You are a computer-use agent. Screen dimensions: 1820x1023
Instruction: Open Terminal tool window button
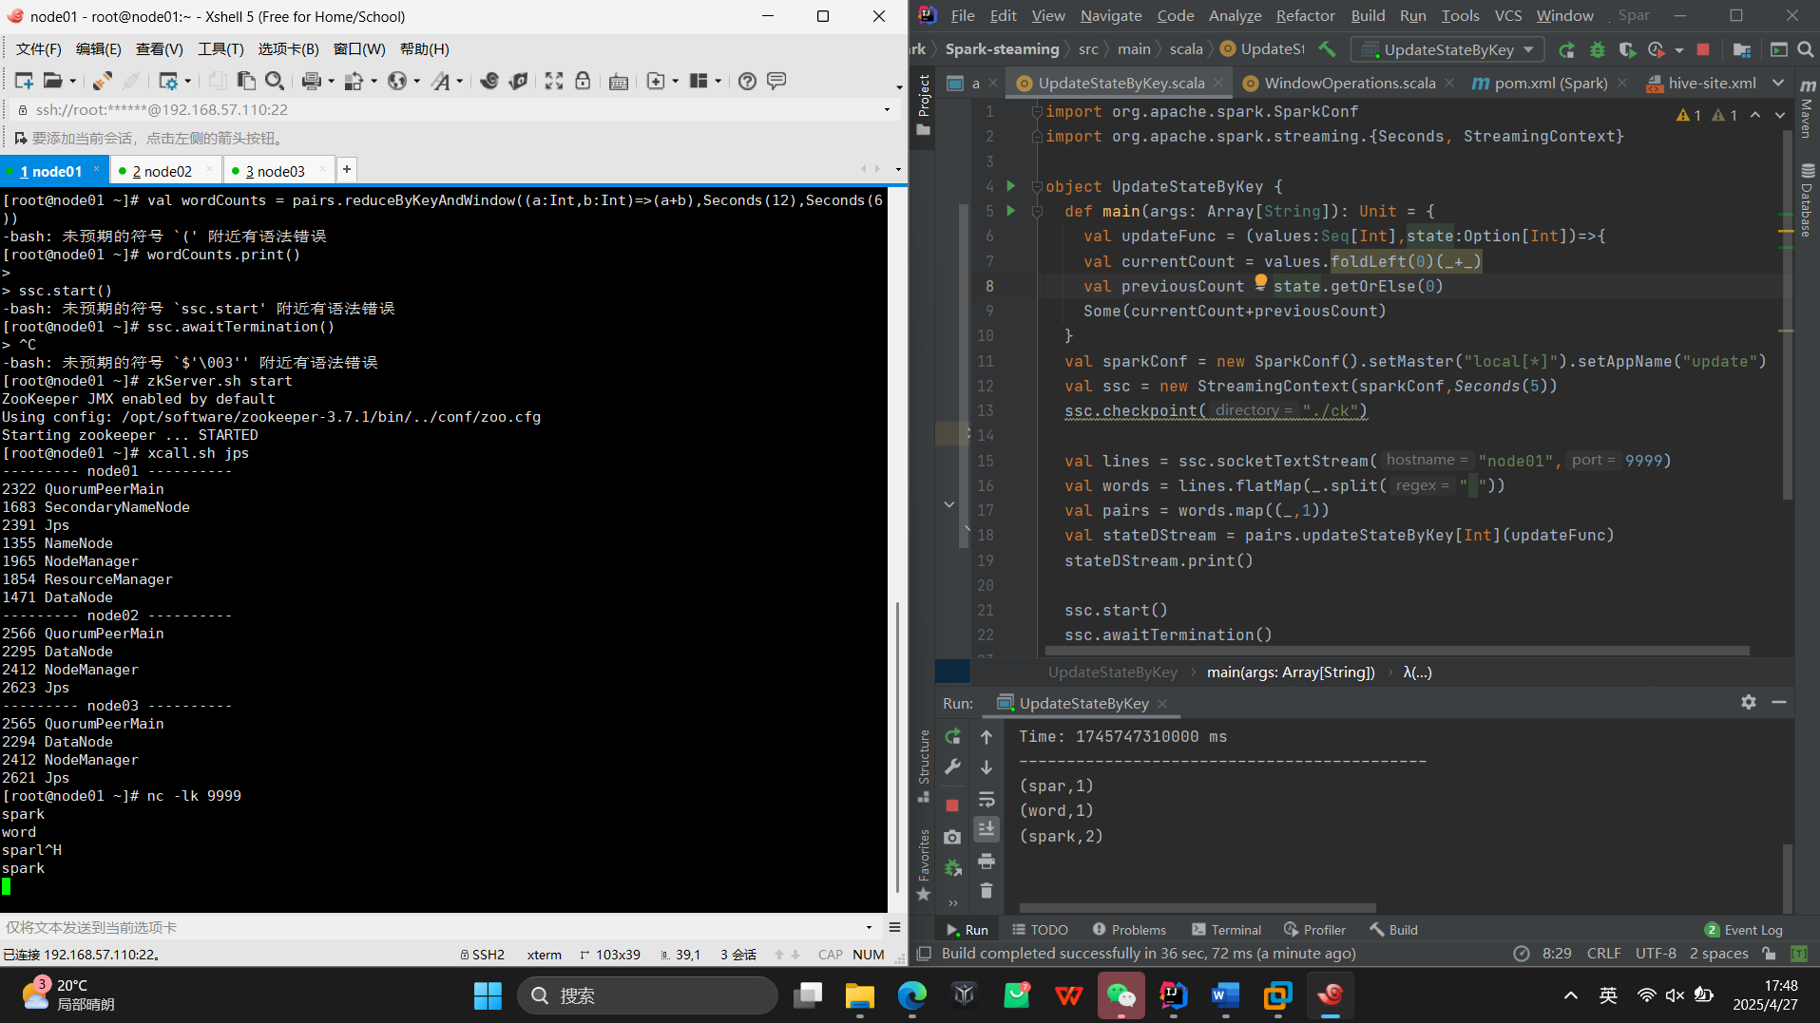click(1227, 930)
